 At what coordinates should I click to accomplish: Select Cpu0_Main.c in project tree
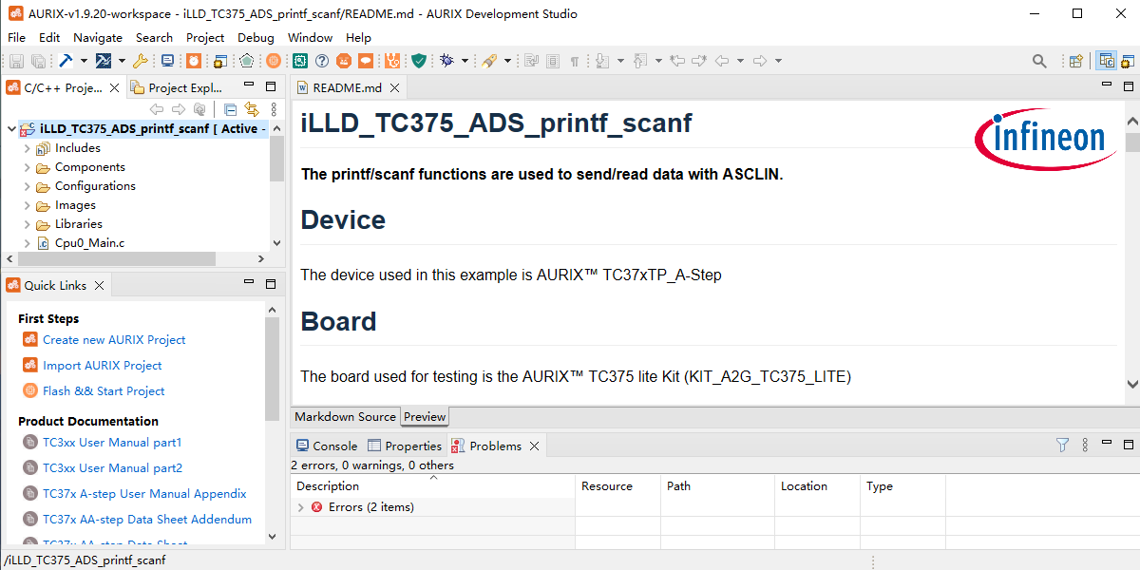(x=89, y=243)
